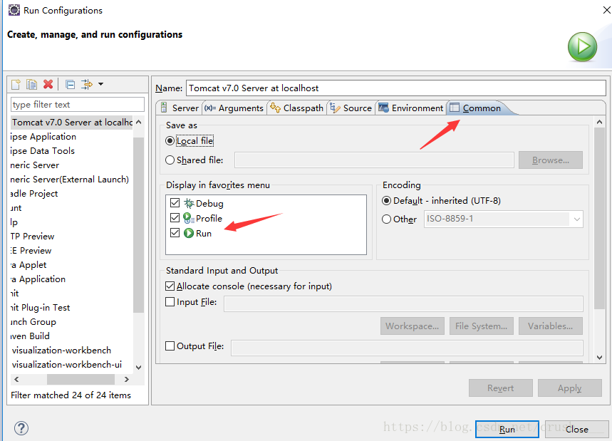Image resolution: width=612 pixels, height=441 pixels.
Task: Click the list's scroll down arrow
Action: (x=138, y=367)
